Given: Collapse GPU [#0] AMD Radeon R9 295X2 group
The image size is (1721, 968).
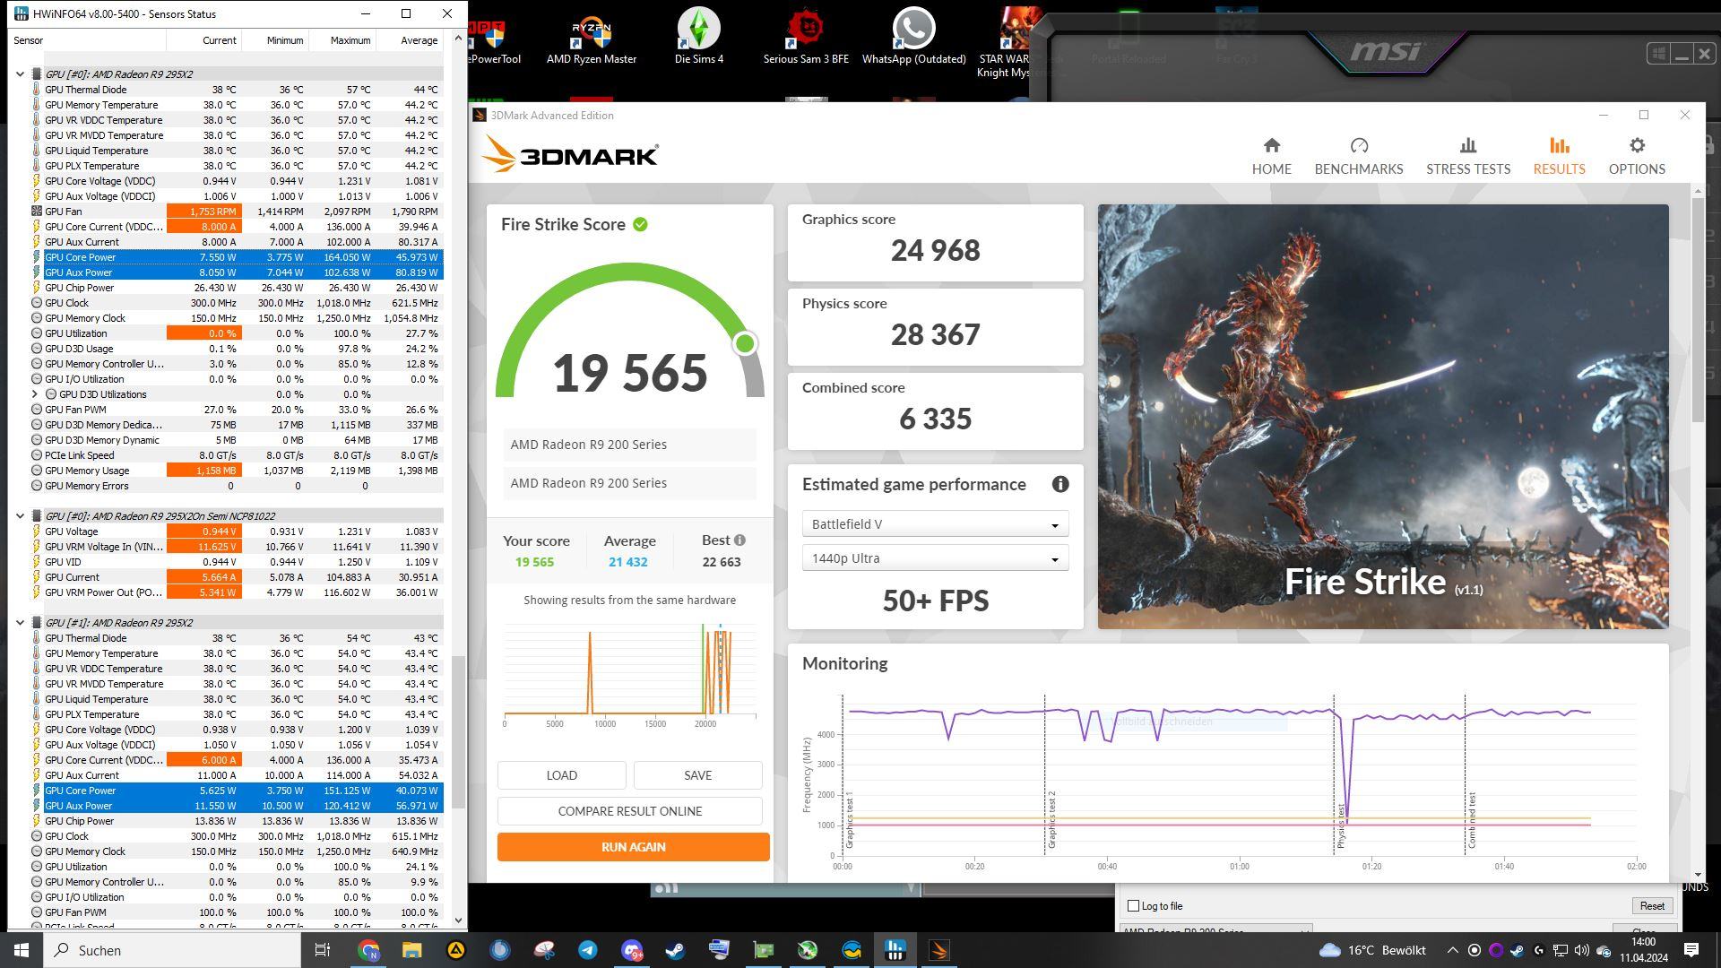Looking at the screenshot, I should click(20, 74).
